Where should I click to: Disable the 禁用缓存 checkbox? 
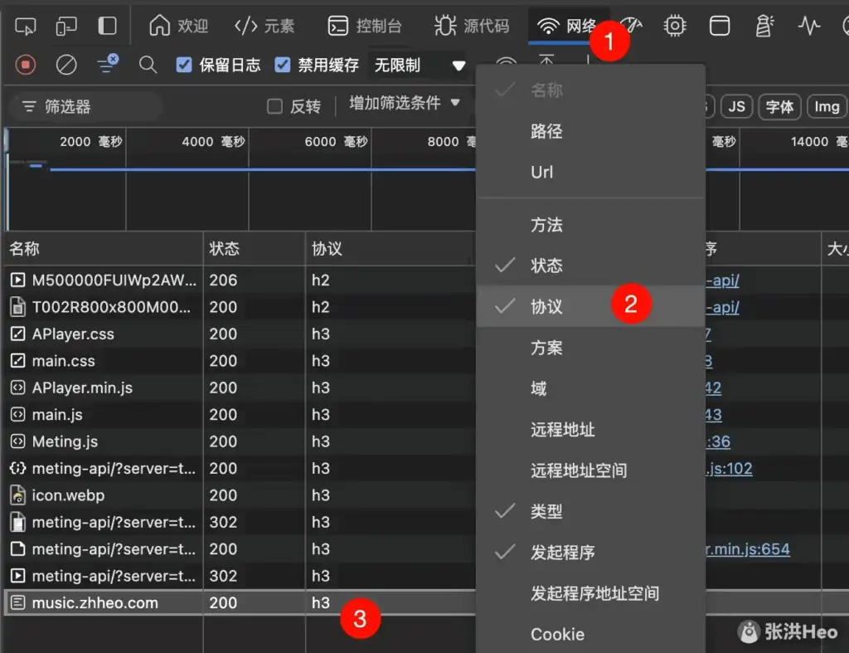[283, 65]
